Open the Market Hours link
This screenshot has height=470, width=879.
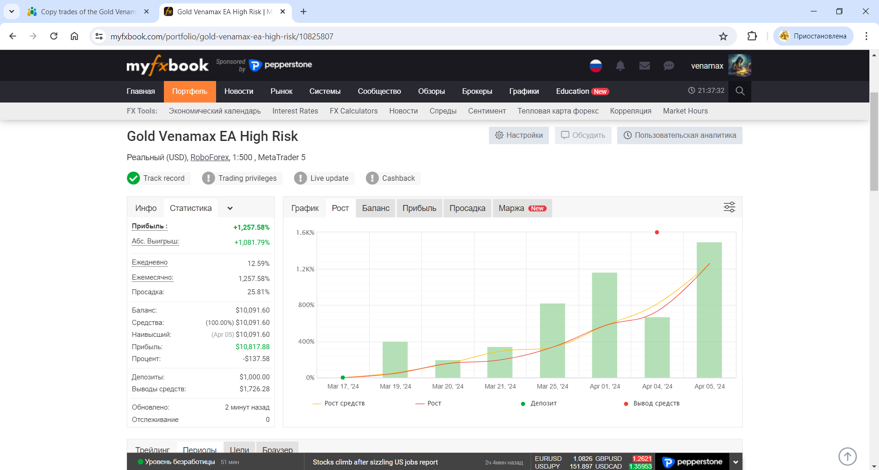(x=685, y=111)
